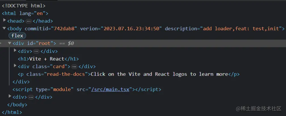Click ellipsis badge in card div
The width and height of the screenshot is (286, 116).
coord(74,67)
